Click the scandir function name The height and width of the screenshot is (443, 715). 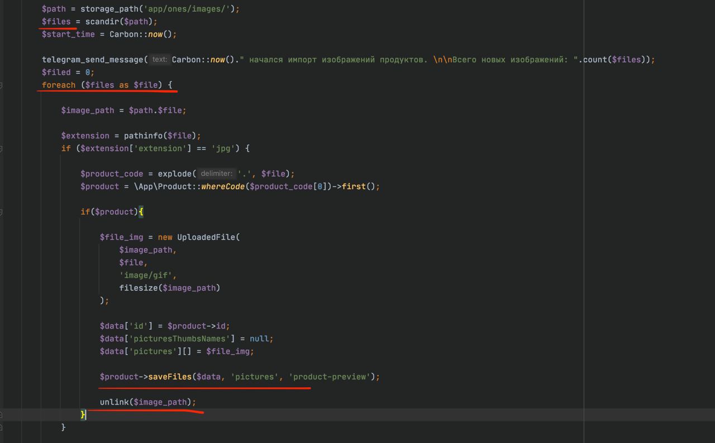102,22
